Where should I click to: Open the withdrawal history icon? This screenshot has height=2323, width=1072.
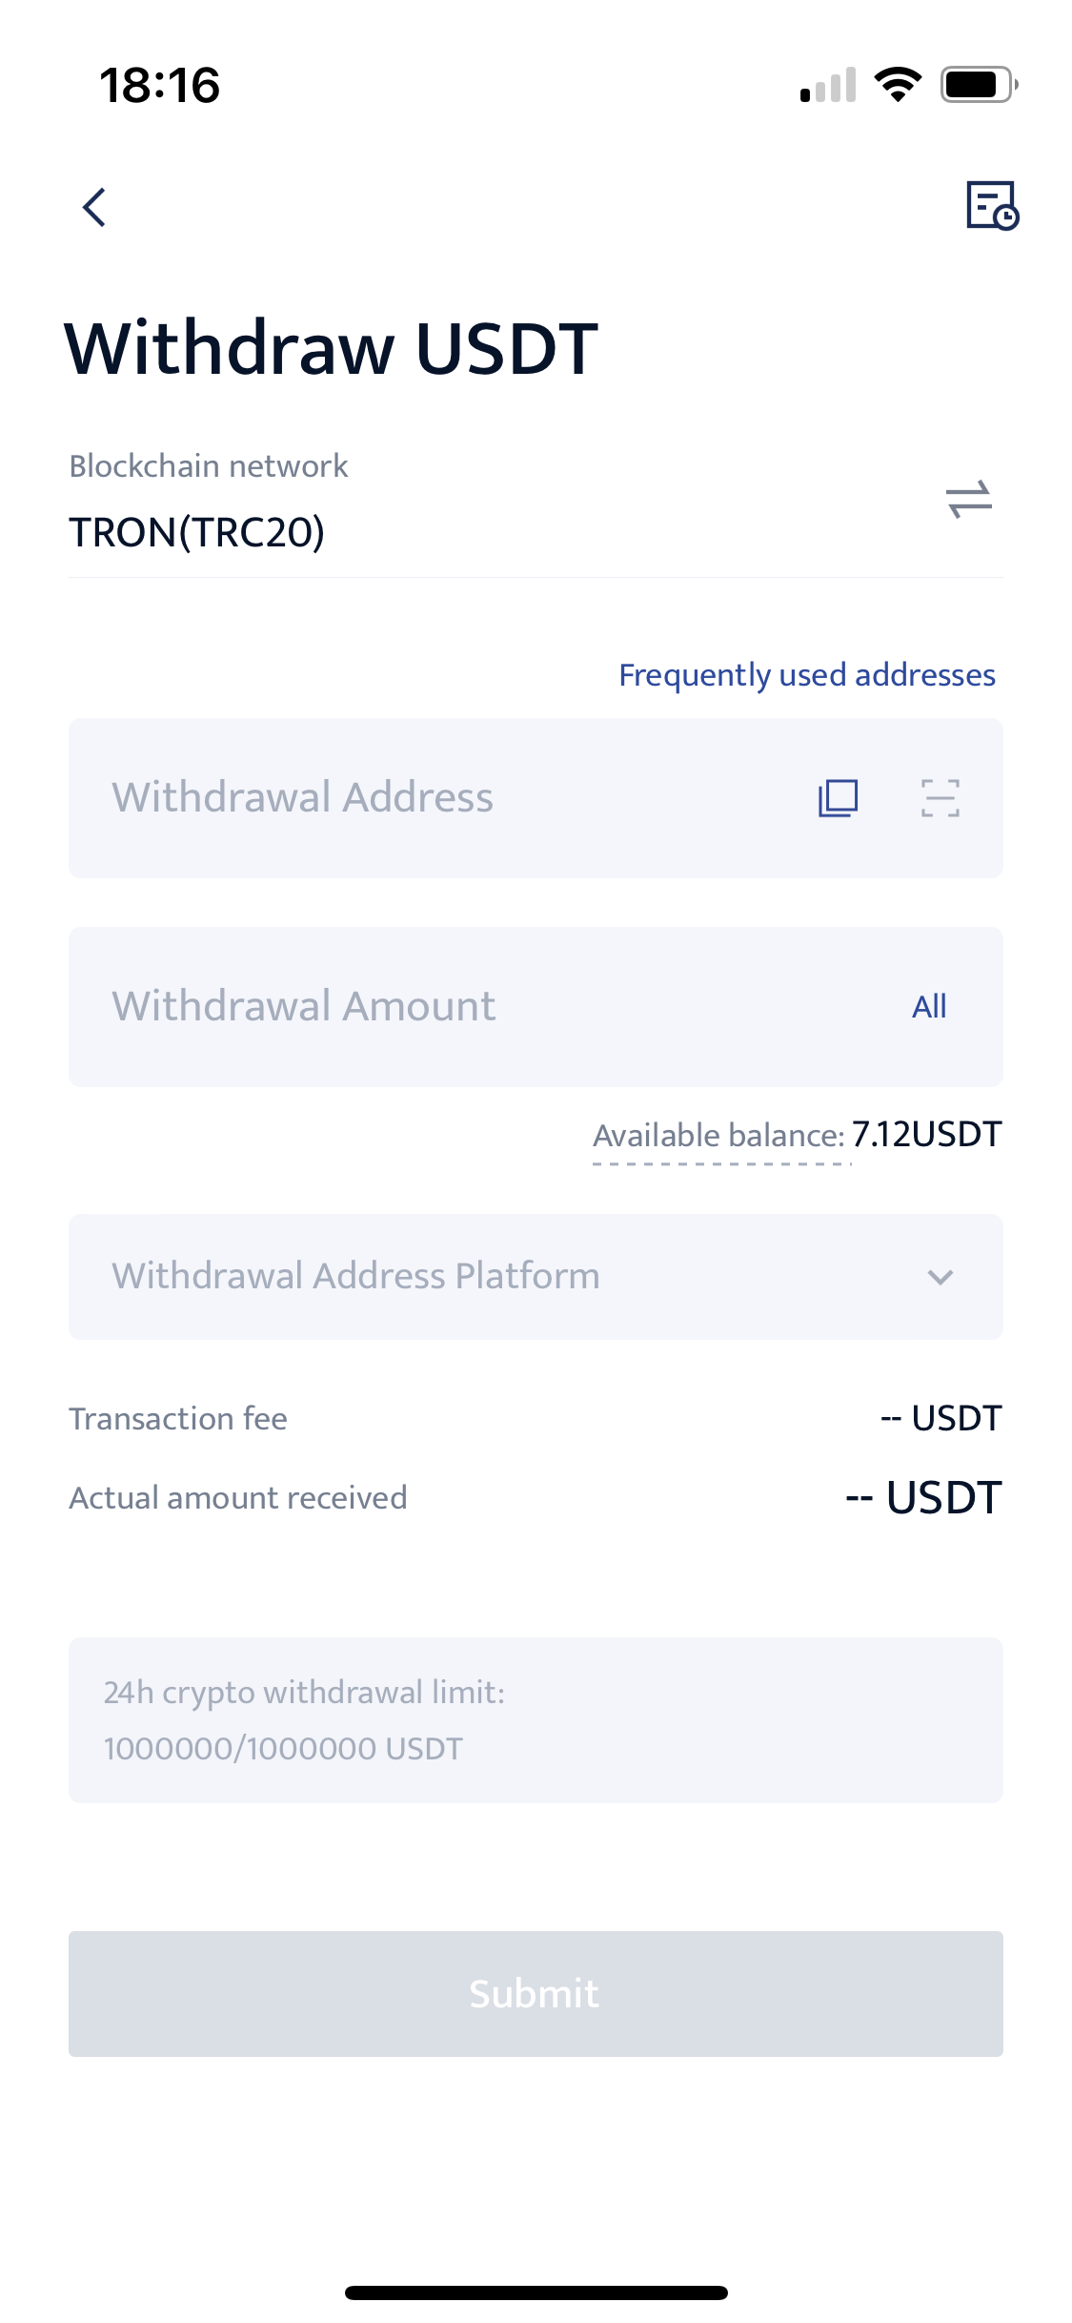(x=992, y=205)
